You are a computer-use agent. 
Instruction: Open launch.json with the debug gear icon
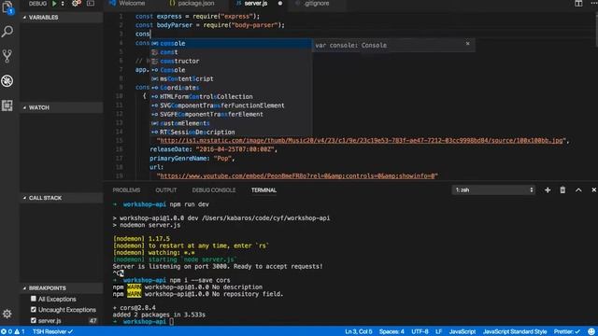77,4
